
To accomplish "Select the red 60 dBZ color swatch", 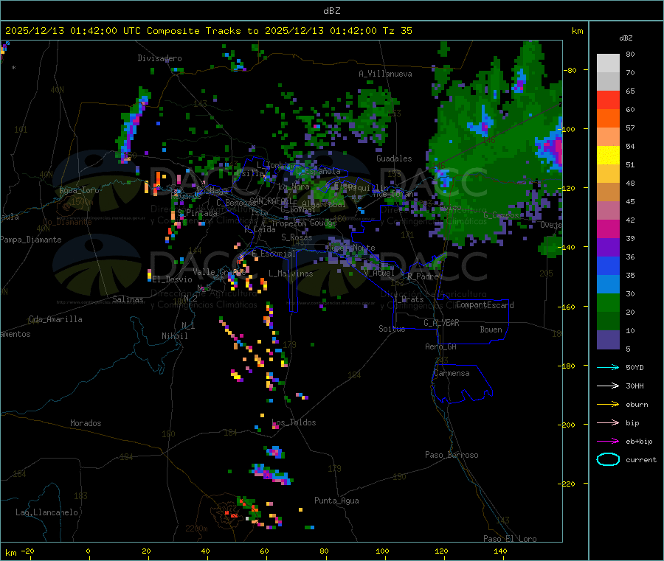I will pos(608,100).
